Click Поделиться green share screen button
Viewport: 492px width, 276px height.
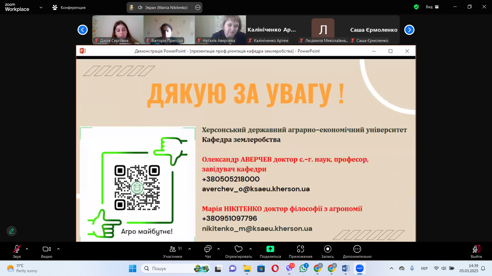[x=270, y=251]
